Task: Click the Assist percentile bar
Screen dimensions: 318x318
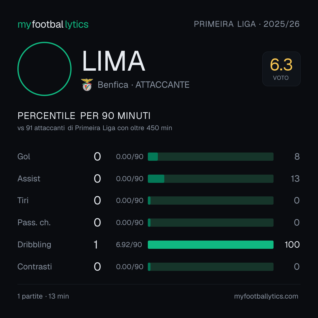Action: point(211,179)
